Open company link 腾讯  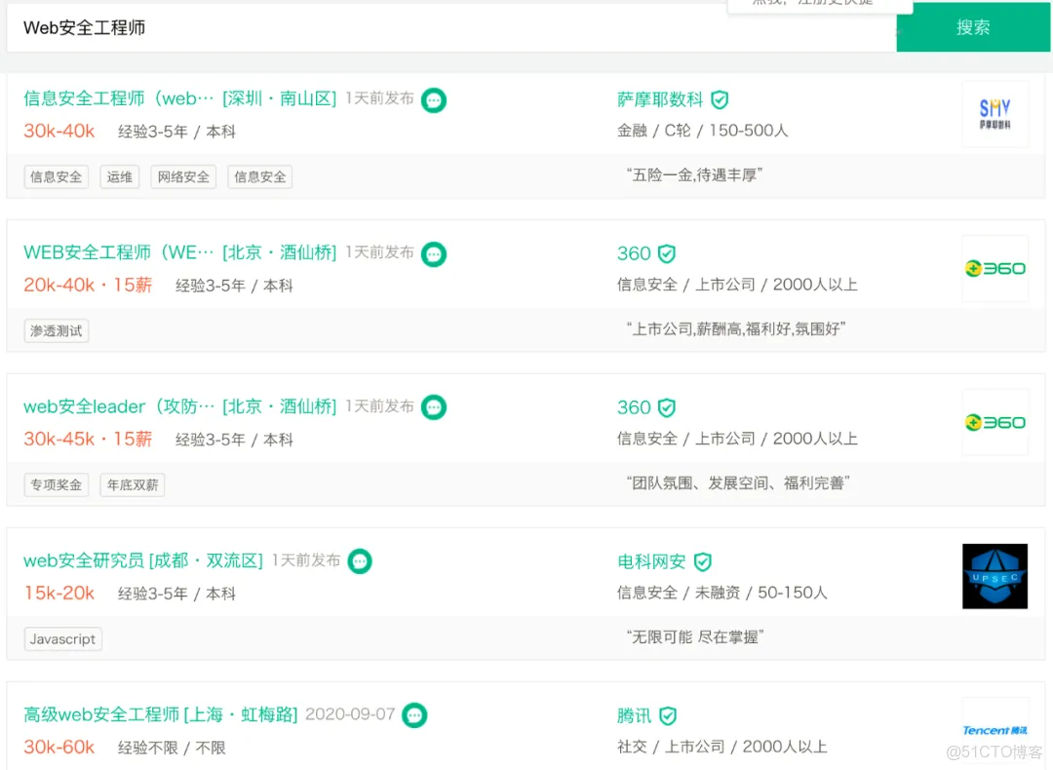(635, 715)
